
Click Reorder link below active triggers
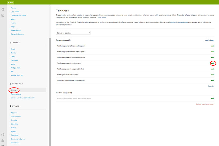211,86
